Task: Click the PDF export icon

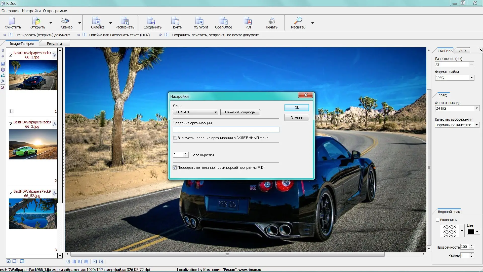Action: coord(248,21)
